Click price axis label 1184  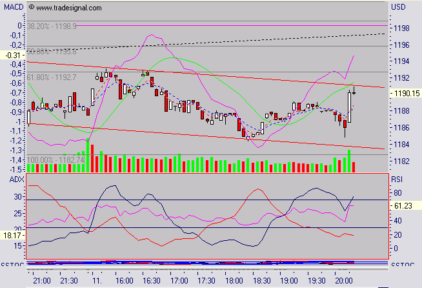tap(401, 145)
